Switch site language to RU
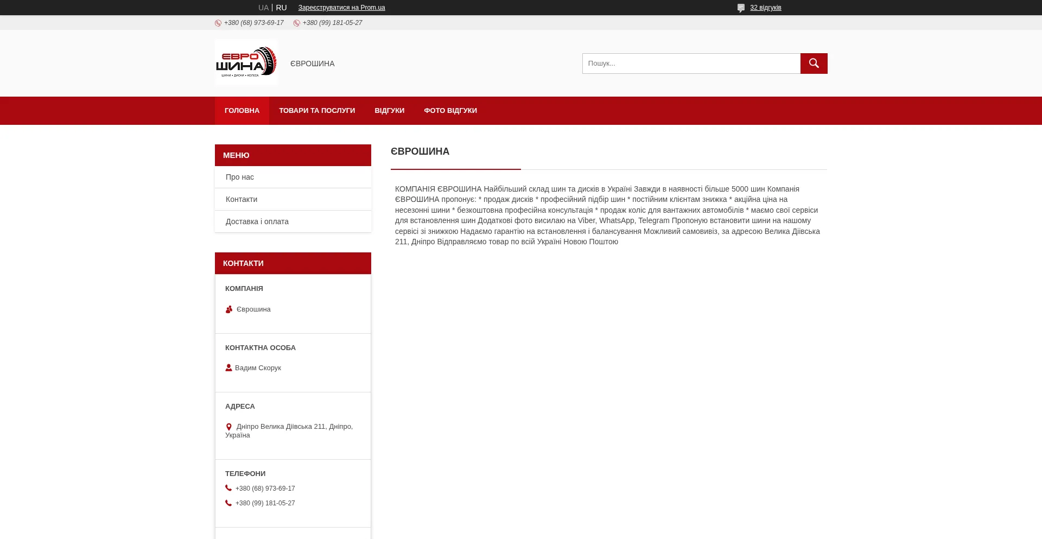 coord(281,8)
